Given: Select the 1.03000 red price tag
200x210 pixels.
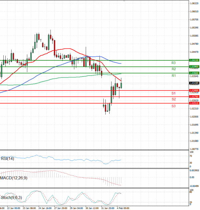Looking at the screenshot, I should pyautogui.click(x=194, y=90).
